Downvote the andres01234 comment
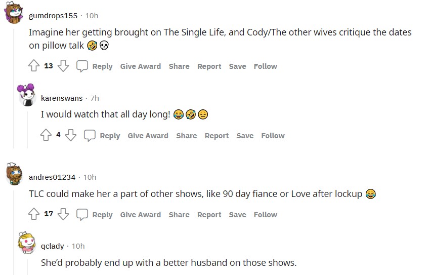 pyautogui.click(x=63, y=214)
